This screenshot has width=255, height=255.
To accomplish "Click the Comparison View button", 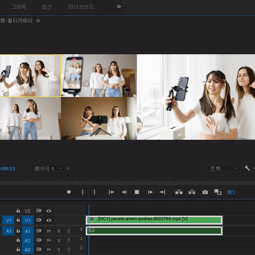I will [x=218, y=192].
